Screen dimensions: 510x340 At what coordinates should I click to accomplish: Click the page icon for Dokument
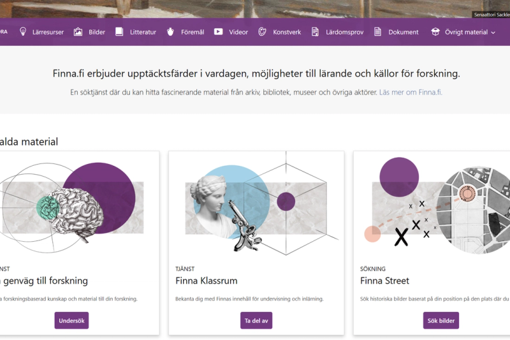377,32
